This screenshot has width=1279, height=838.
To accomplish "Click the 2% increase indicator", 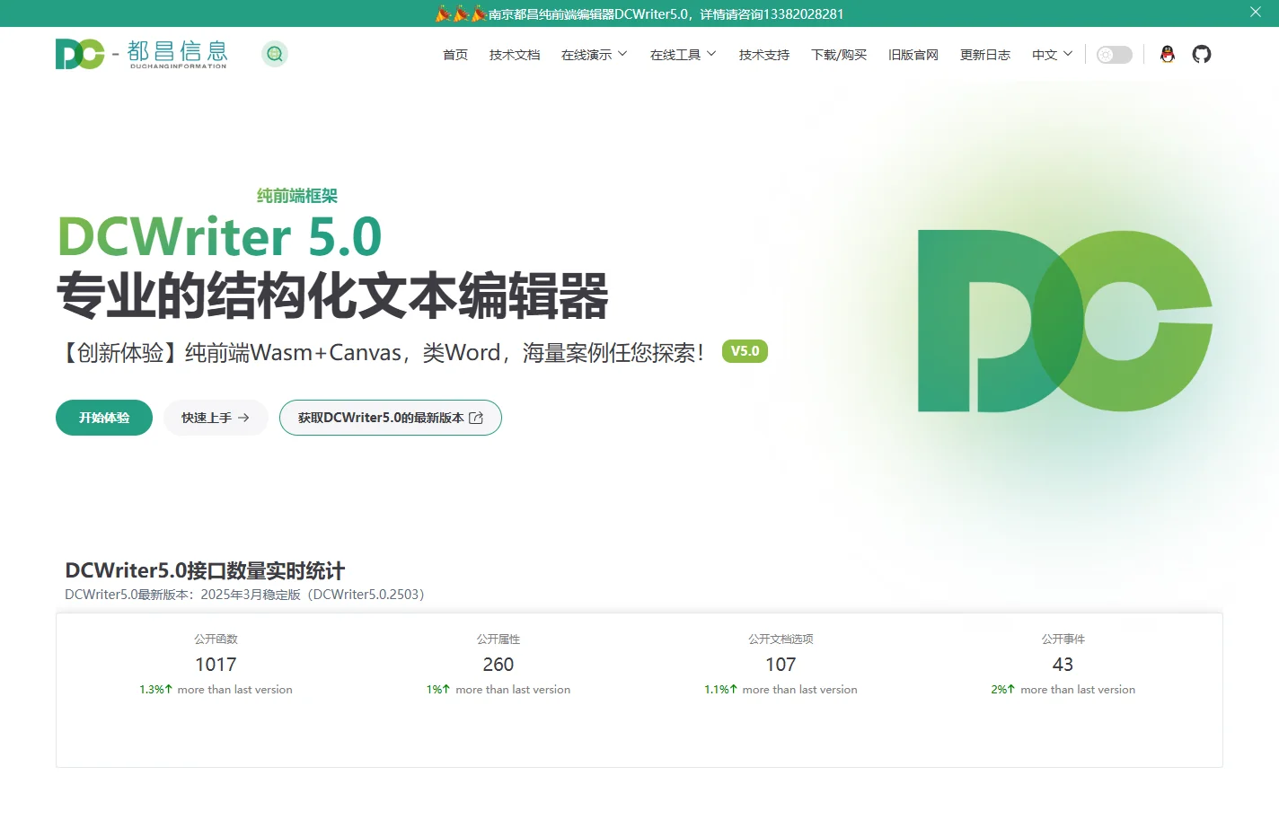I will pyautogui.click(x=1003, y=690).
